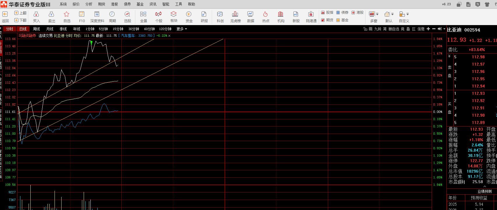Click the 返回 back arrow icon
This screenshot has height=210, width=497.
click(x=5, y=14)
